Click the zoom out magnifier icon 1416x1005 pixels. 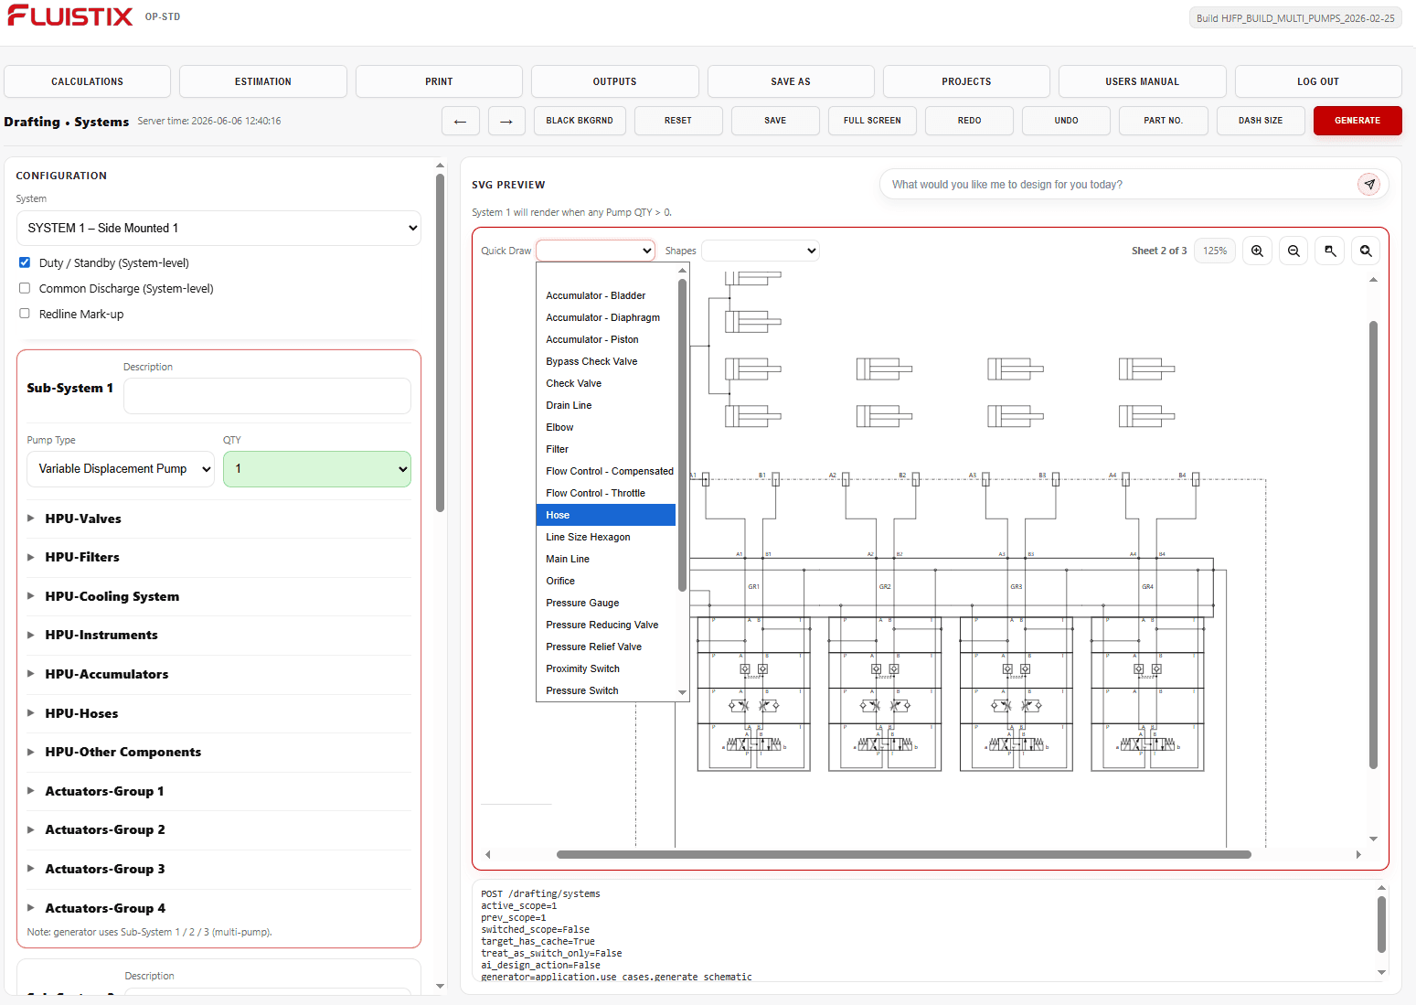pyautogui.click(x=1294, y=251)
